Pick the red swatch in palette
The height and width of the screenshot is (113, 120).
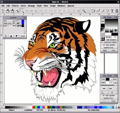pyautogui.click(x=34, y=107)
